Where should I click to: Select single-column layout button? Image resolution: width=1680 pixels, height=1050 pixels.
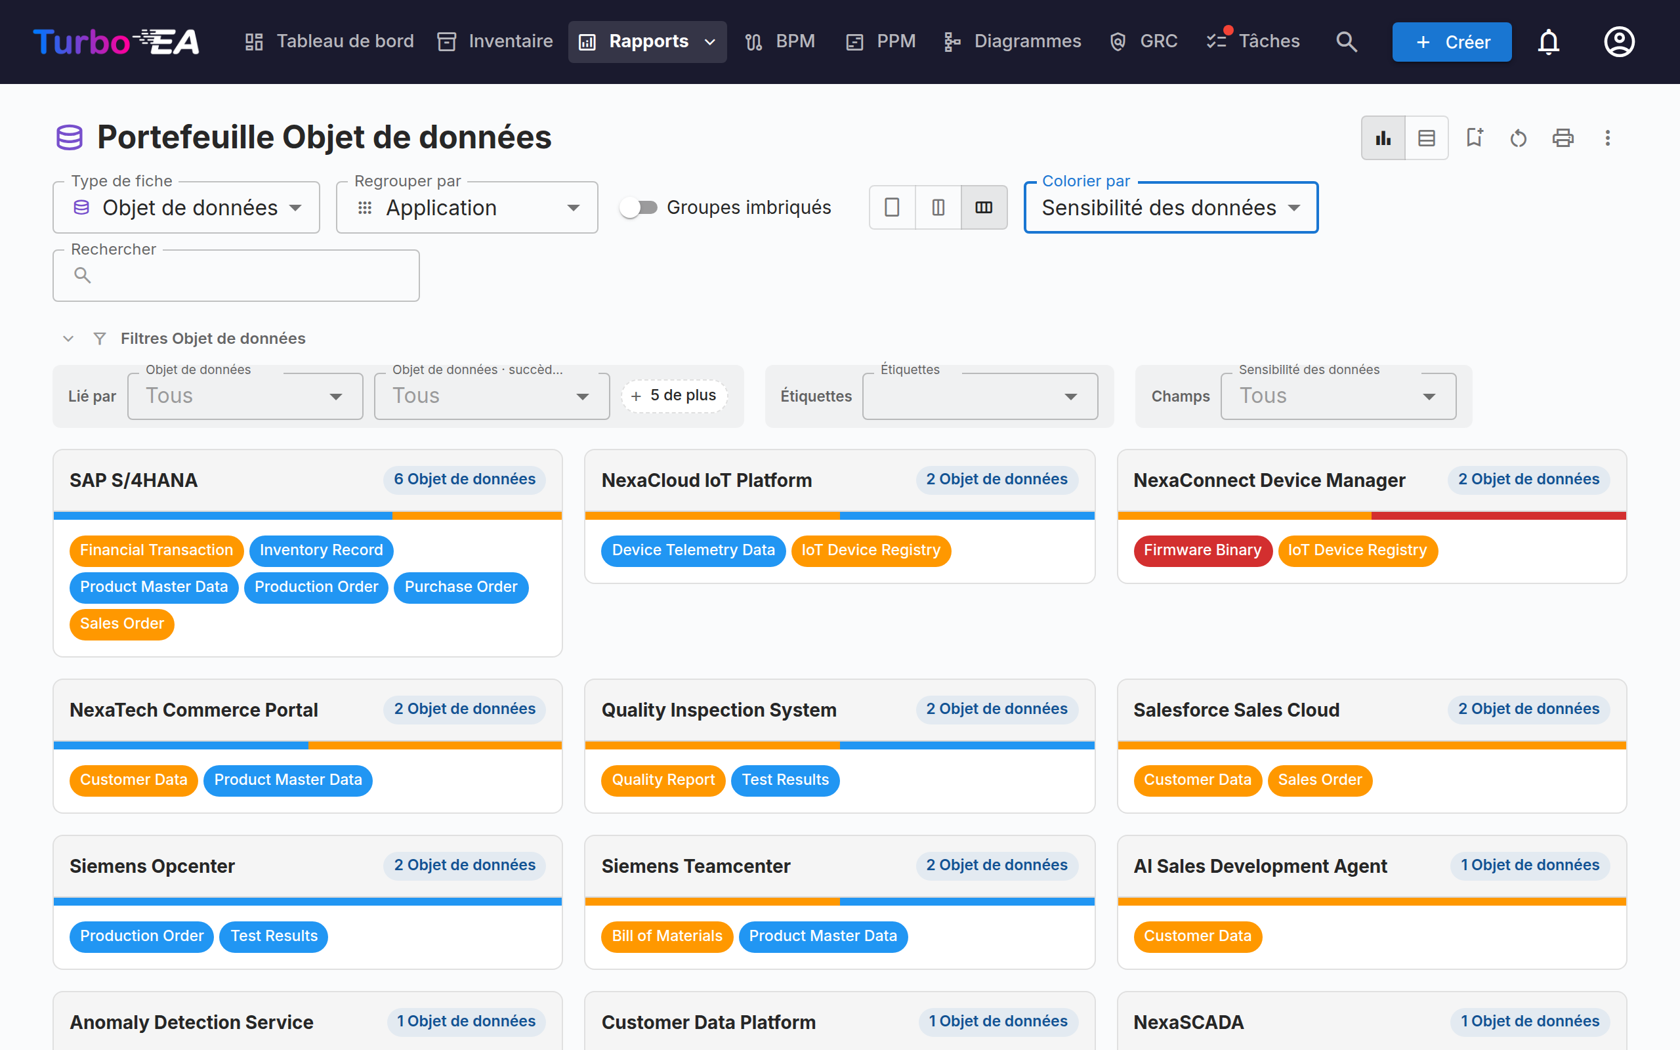point(892,207)
